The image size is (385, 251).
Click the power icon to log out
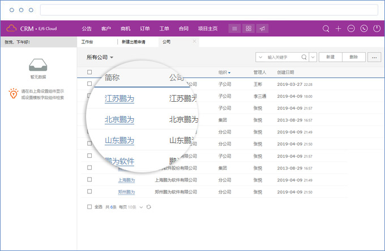pos(377,28)
